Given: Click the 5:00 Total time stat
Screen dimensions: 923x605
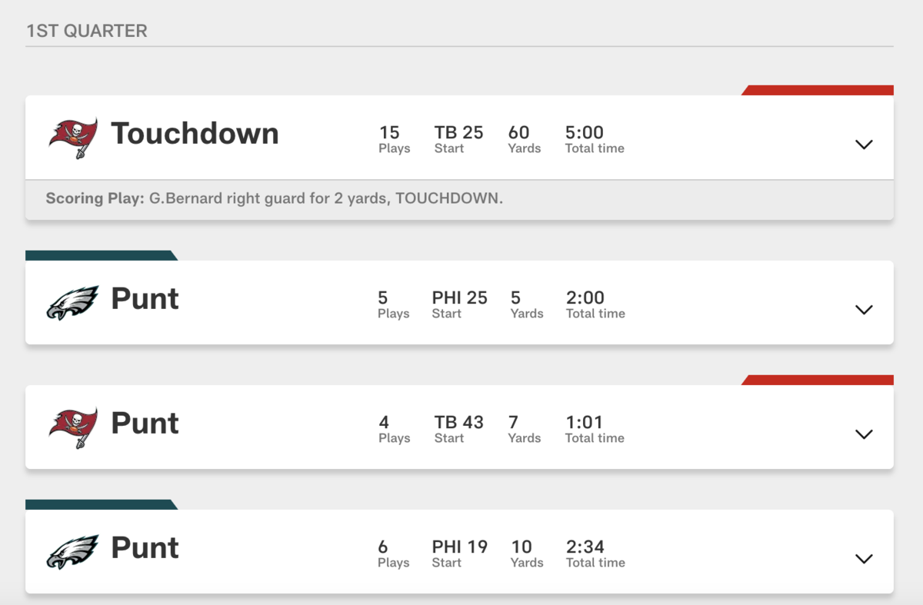Looking at the screenshot, I should click(594, 139).
